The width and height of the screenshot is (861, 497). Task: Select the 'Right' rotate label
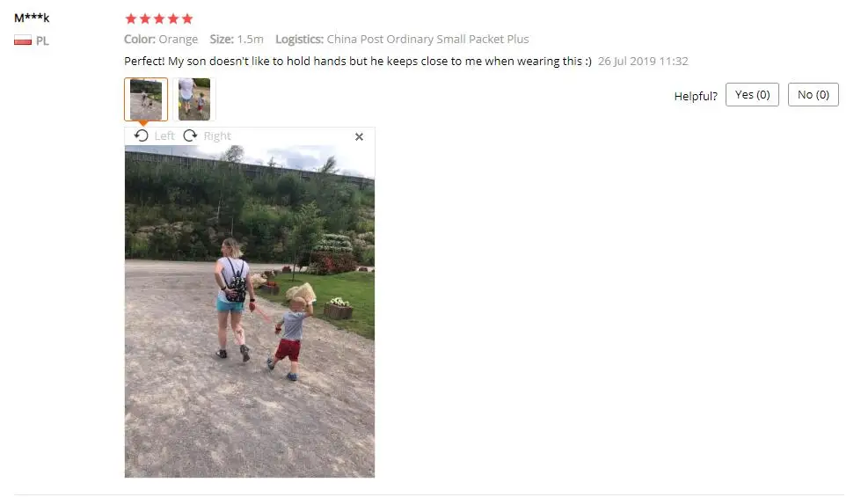217,136
